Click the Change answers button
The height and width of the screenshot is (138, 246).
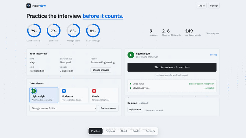pyautogui.click(x=101, y=70)
